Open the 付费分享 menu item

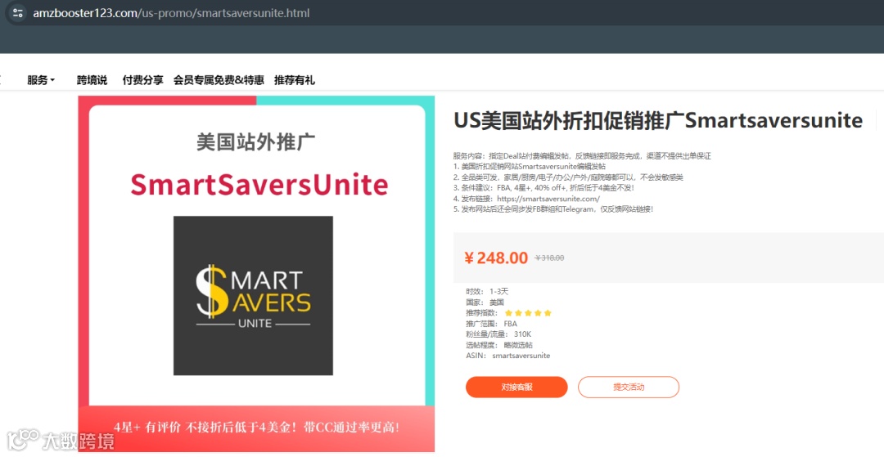point(142,80)
